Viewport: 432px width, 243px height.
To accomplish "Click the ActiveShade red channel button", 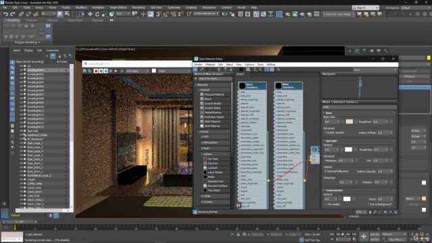I will coord(96,71).
